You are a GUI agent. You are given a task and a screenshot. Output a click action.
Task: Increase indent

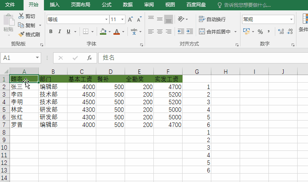189,32
